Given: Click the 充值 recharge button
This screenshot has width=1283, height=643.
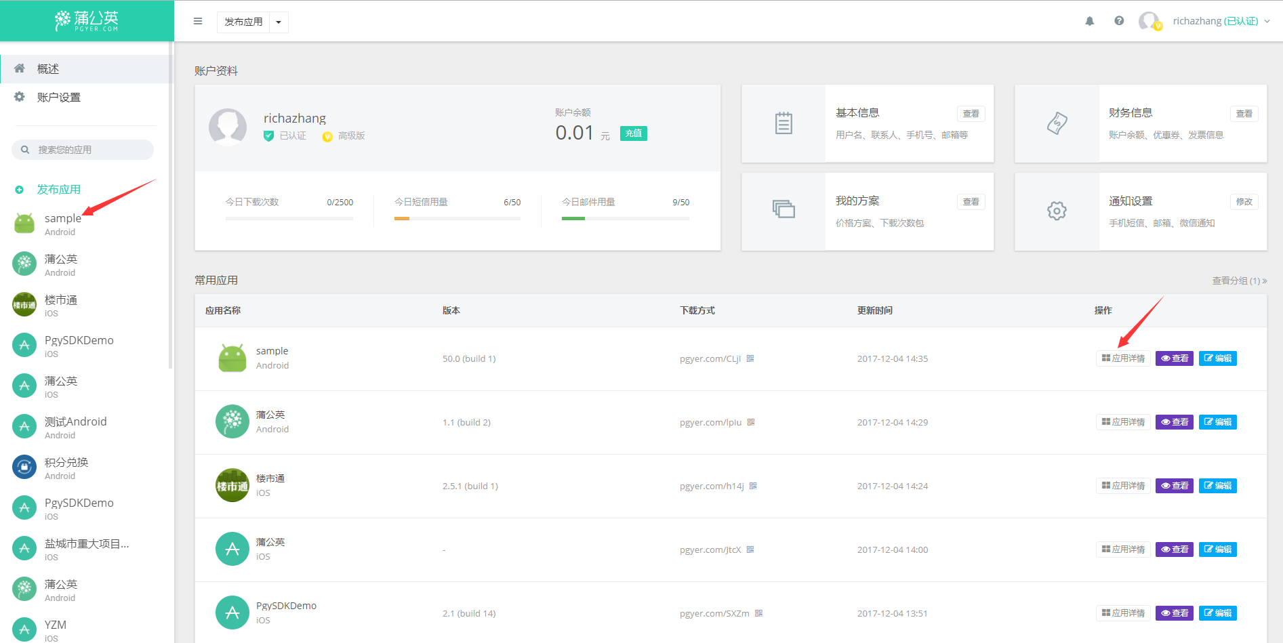Looking at the screenshot, I should pos(633,133).
